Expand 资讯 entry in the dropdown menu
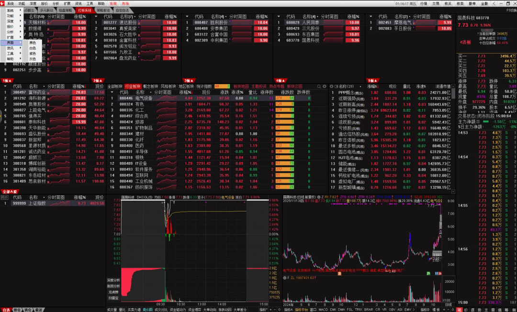Image resolution: width=517 pixels, height=312 pixels. pyautogui.click(x=11, y=48)
